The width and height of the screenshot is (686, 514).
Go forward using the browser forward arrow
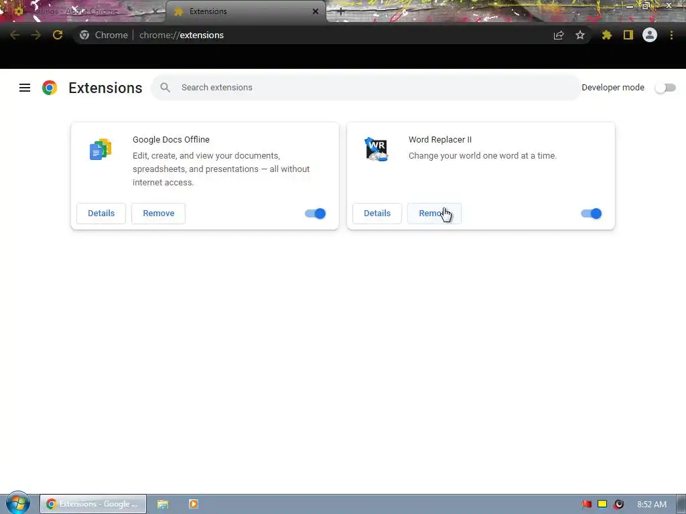coord(36,35)
